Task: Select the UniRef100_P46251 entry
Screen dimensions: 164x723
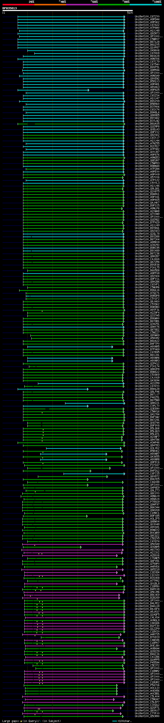Action: pos(147,398)
